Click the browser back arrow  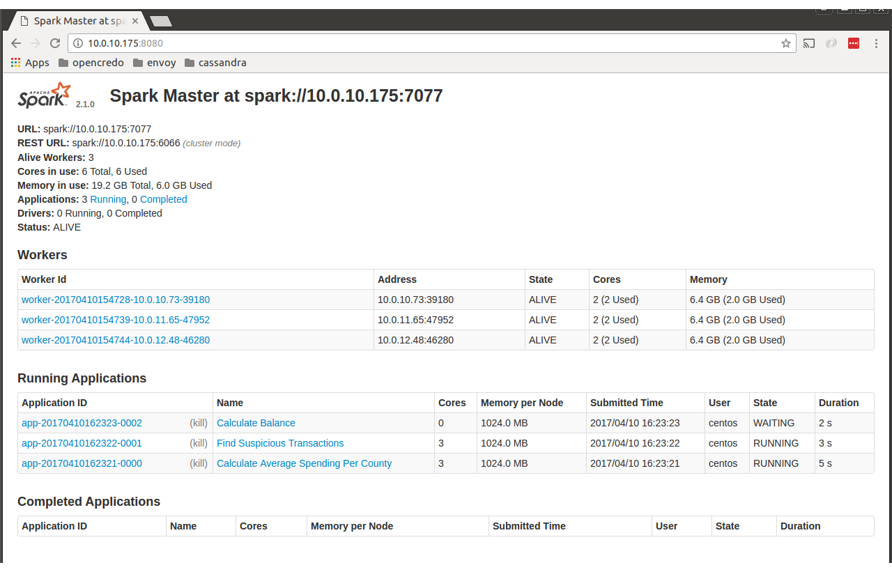[16, 43]
